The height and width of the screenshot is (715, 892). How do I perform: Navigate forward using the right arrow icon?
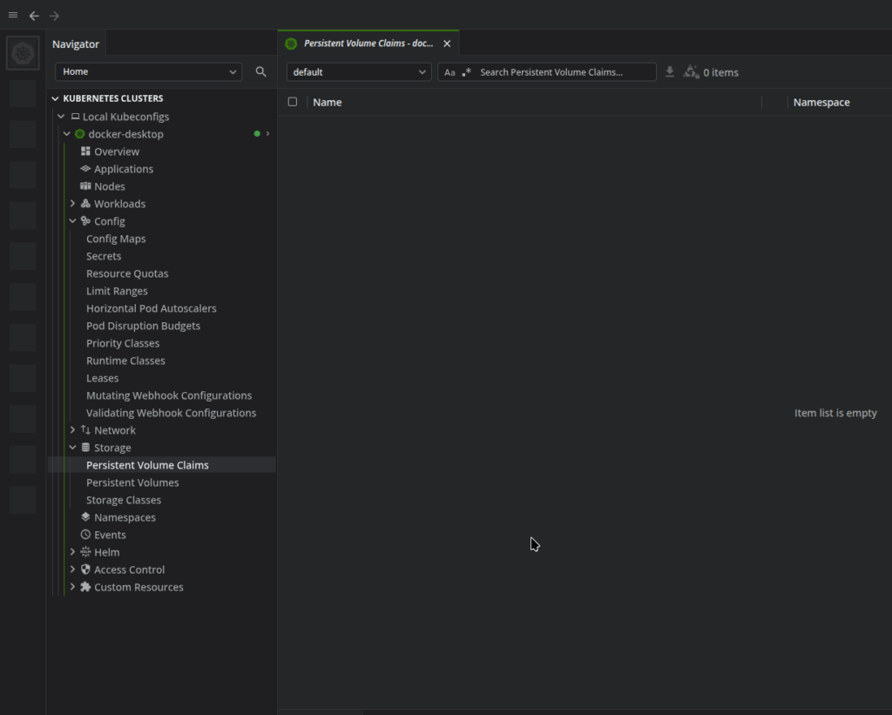tap(54, 15)
